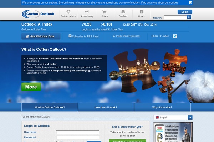Screen dimensions: 214x142
Task: Share the A-Index via Twitter icon
Action: pos(175,36)
